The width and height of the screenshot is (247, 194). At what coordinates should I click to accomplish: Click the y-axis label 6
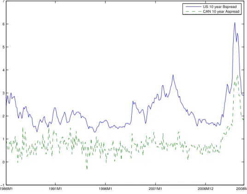coord(3,24)
